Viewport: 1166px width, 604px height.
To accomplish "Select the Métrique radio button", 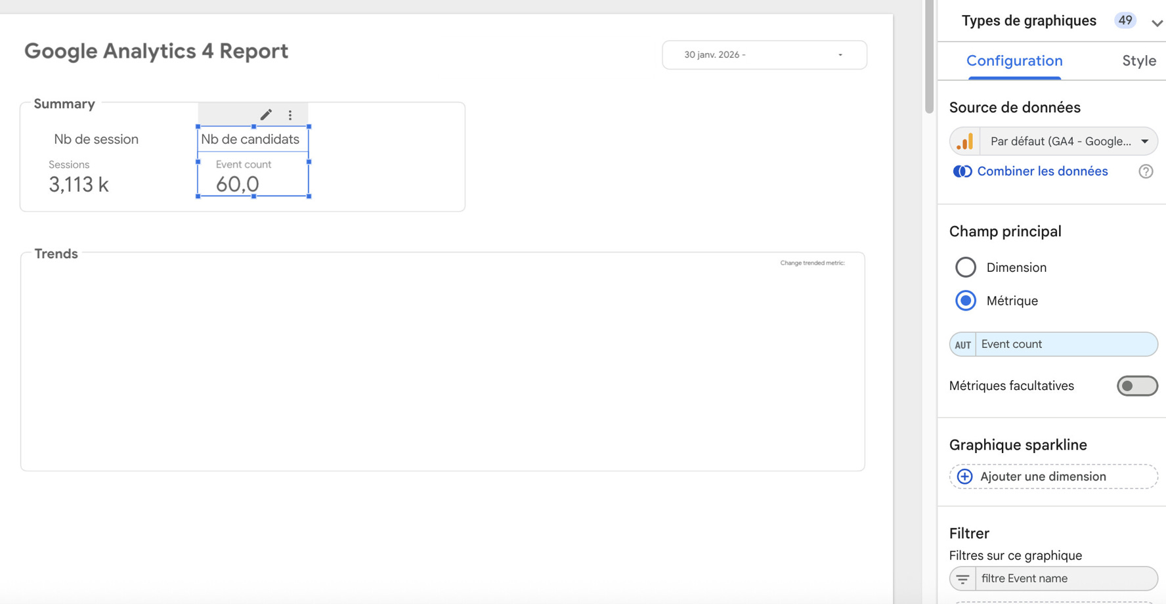I will point(966,301).
